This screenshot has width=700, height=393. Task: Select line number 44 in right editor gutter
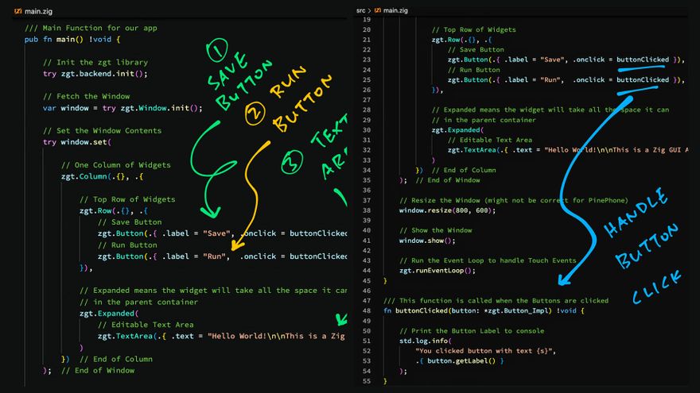(366, 270)
